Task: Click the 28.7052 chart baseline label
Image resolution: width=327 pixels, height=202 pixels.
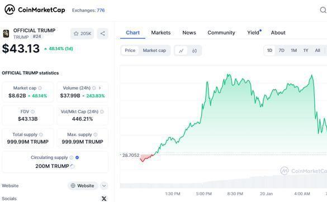Action: tap(131, 155)
